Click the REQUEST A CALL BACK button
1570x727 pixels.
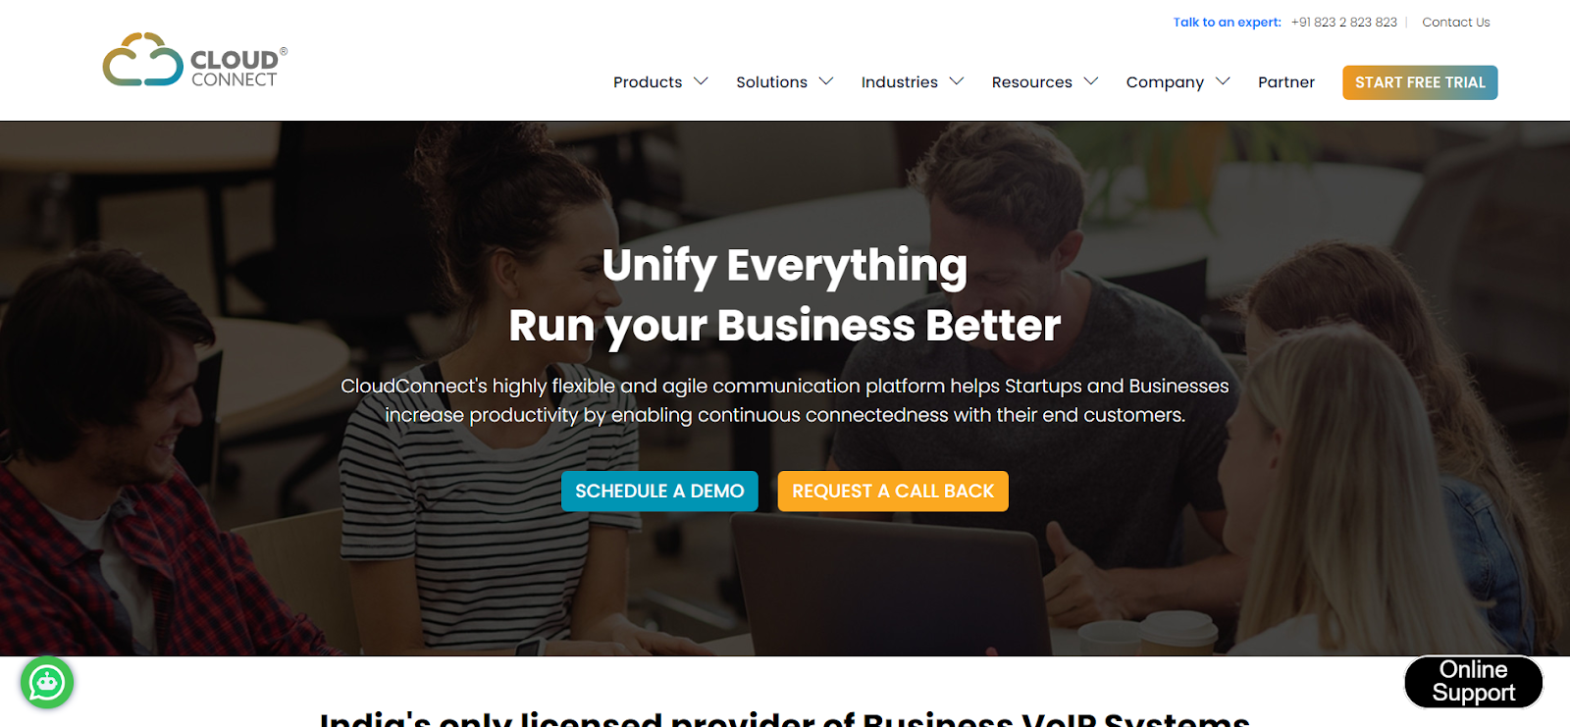coord(893,491)
